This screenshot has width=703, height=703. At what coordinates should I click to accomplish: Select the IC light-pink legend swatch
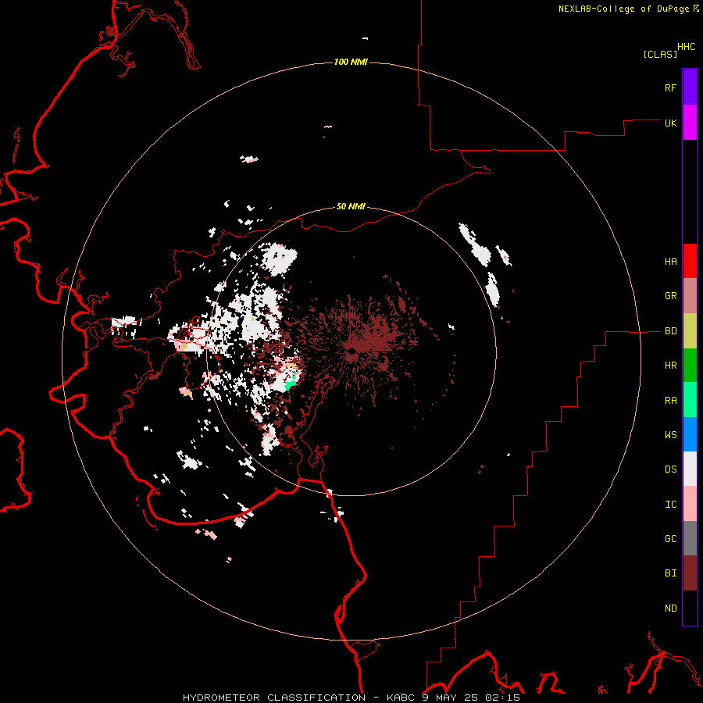(690, 504)
